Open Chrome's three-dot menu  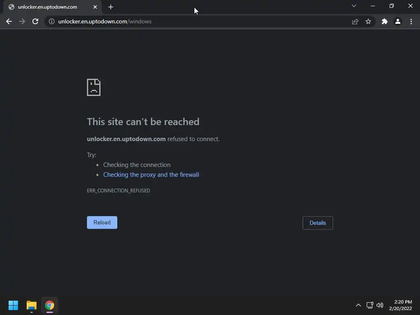(x=411, y=21)
